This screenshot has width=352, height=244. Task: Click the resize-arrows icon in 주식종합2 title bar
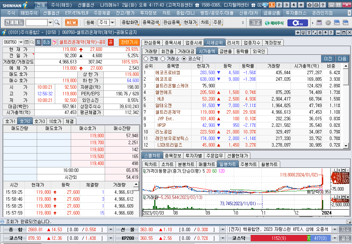[315, 33]
